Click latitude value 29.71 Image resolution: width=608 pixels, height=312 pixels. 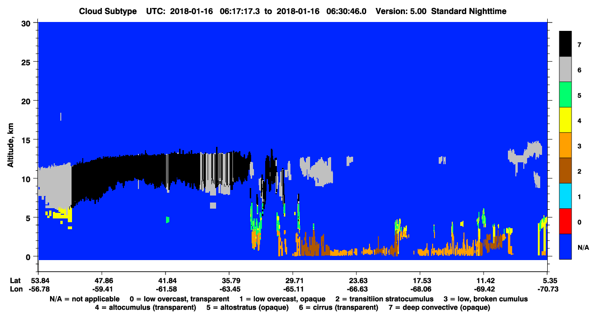[x=293, y=281]
